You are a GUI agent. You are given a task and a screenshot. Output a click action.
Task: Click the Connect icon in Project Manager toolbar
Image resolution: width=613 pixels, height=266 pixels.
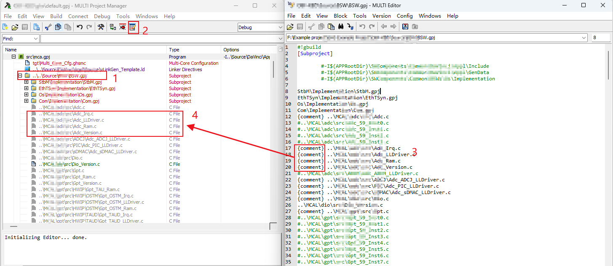[112, 27]
